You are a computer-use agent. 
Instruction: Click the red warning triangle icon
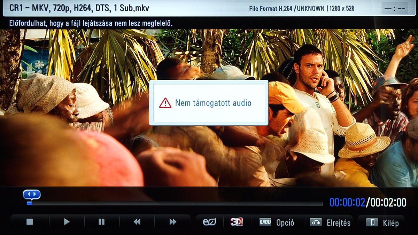(165, 103)
